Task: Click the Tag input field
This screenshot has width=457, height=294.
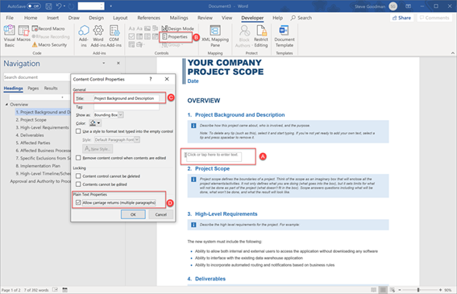Action: click(127, 106)
